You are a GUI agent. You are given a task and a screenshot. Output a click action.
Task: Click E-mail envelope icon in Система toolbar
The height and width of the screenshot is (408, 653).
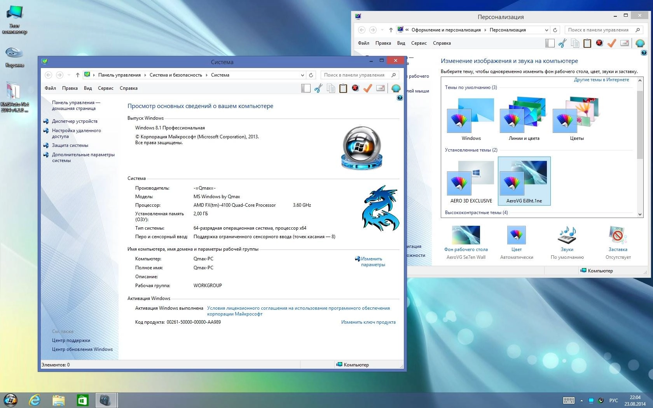381,88
